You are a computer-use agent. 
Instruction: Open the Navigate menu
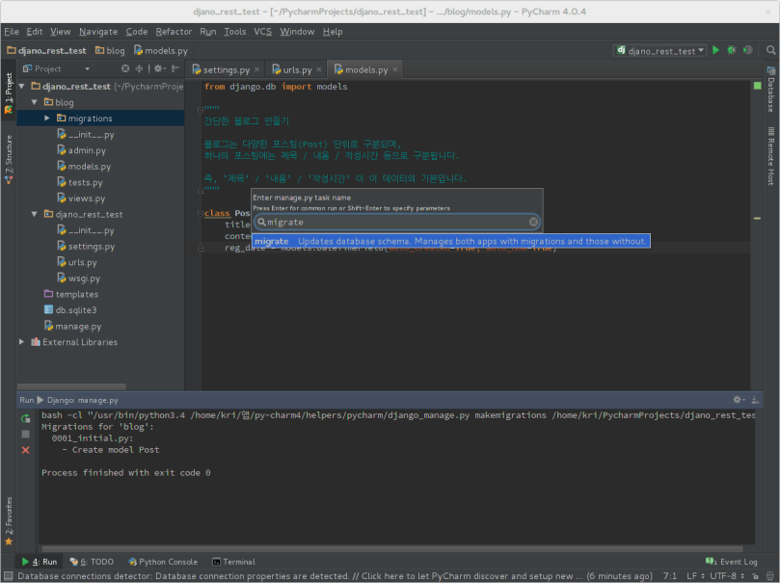click(x=98, y=32)
